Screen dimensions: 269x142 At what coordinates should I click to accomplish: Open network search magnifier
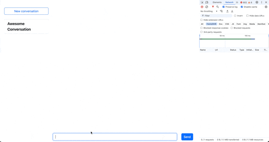click(x=218, y=7)
